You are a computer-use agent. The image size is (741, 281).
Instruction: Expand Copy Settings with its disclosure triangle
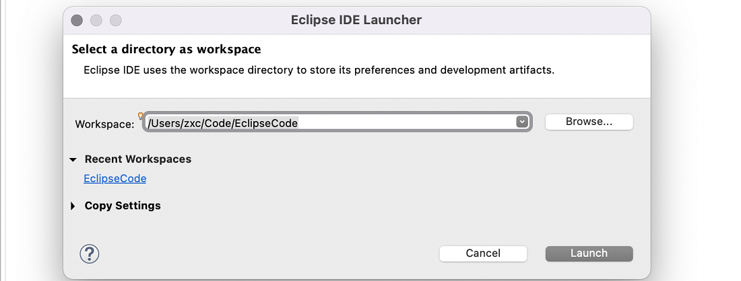tap(73, 206)
